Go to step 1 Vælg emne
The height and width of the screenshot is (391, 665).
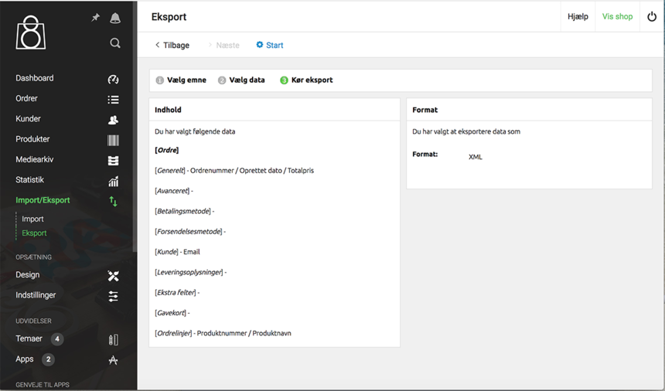181,80
